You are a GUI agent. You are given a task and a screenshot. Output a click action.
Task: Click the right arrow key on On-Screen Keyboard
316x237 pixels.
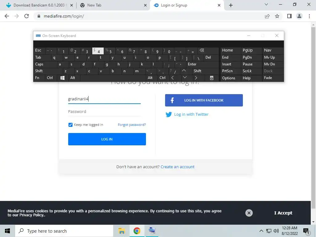(196, 78)
